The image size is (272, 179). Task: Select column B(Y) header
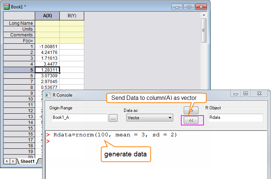[72, 16]
